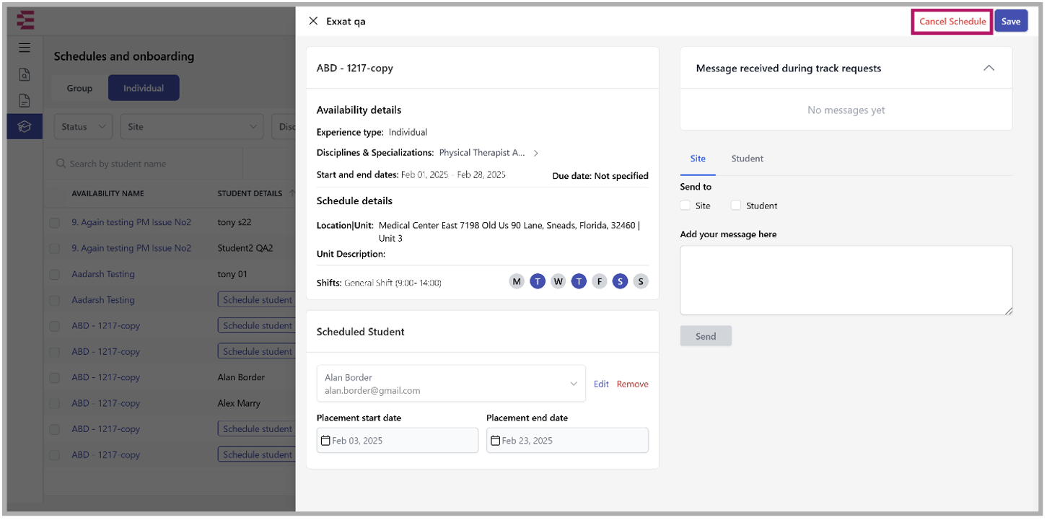Open the hamburger menu icon

point(25,48)
